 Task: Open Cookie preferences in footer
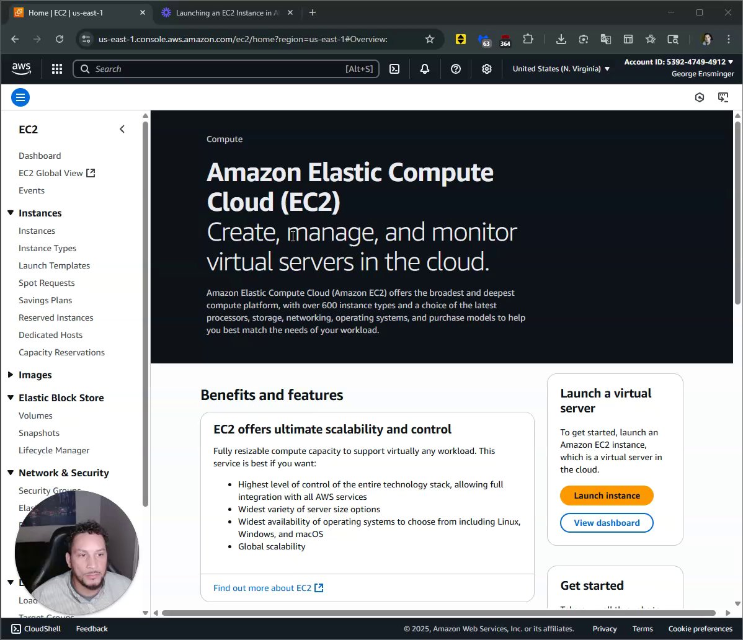[x=700, y=629]
